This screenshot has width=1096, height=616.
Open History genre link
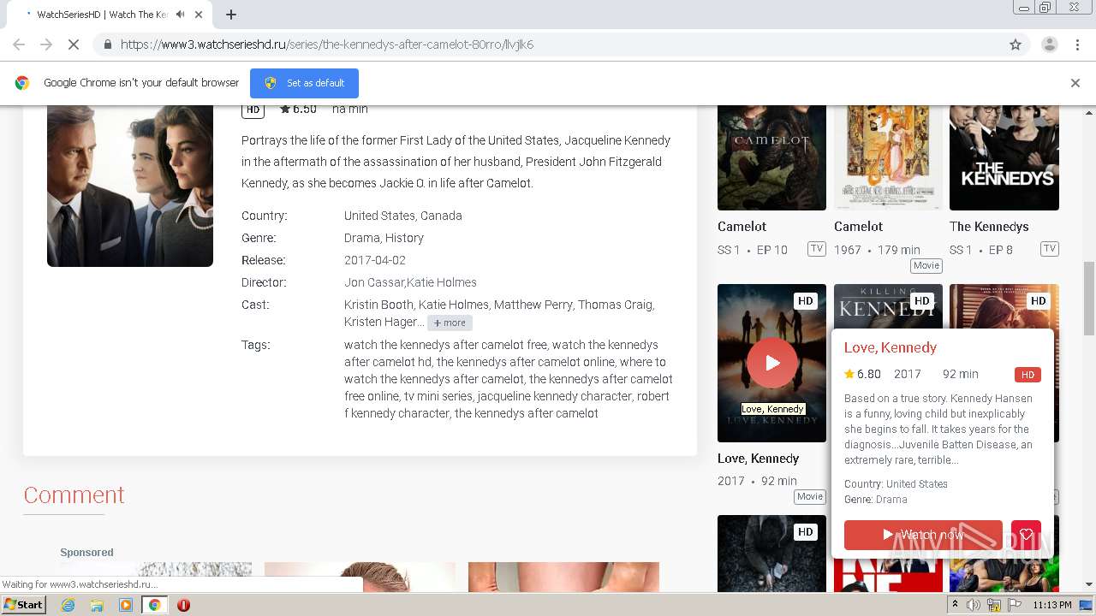pos(404,238)
